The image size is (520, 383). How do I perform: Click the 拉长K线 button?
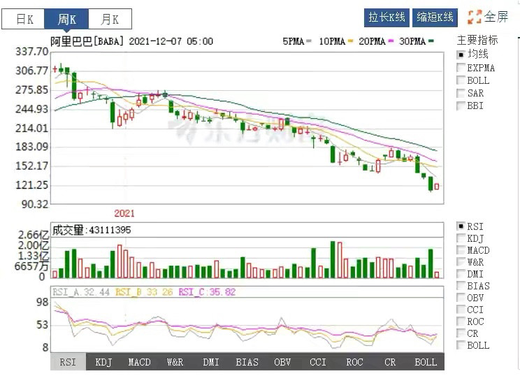pyautogui.click(x=387, y=17)
